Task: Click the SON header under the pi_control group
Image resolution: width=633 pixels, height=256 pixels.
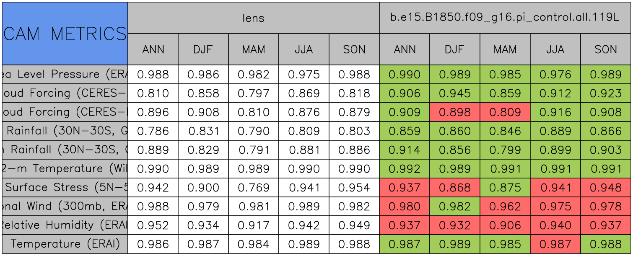Action: [606, 49]
